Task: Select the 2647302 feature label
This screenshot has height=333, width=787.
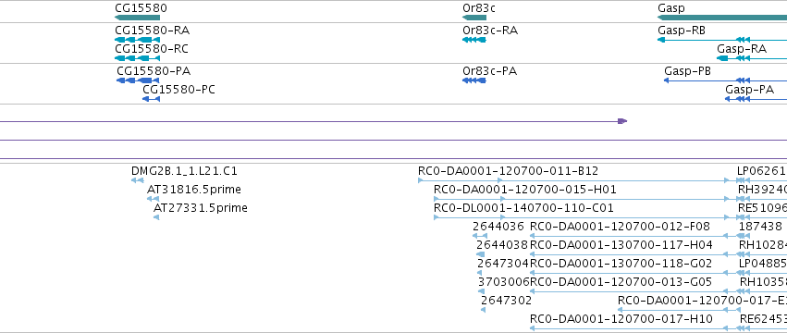Action: coord(506,302)
